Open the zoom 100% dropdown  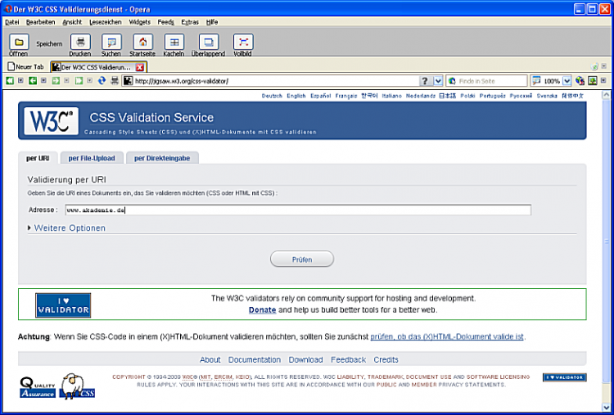[567, 81]
